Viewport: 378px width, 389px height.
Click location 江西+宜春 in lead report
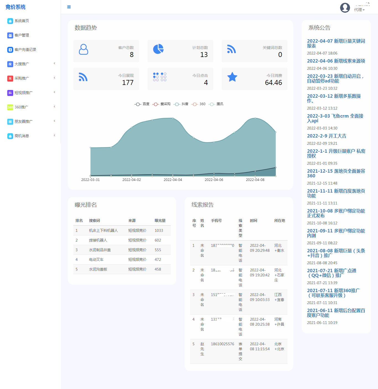(x=279, y=297)
